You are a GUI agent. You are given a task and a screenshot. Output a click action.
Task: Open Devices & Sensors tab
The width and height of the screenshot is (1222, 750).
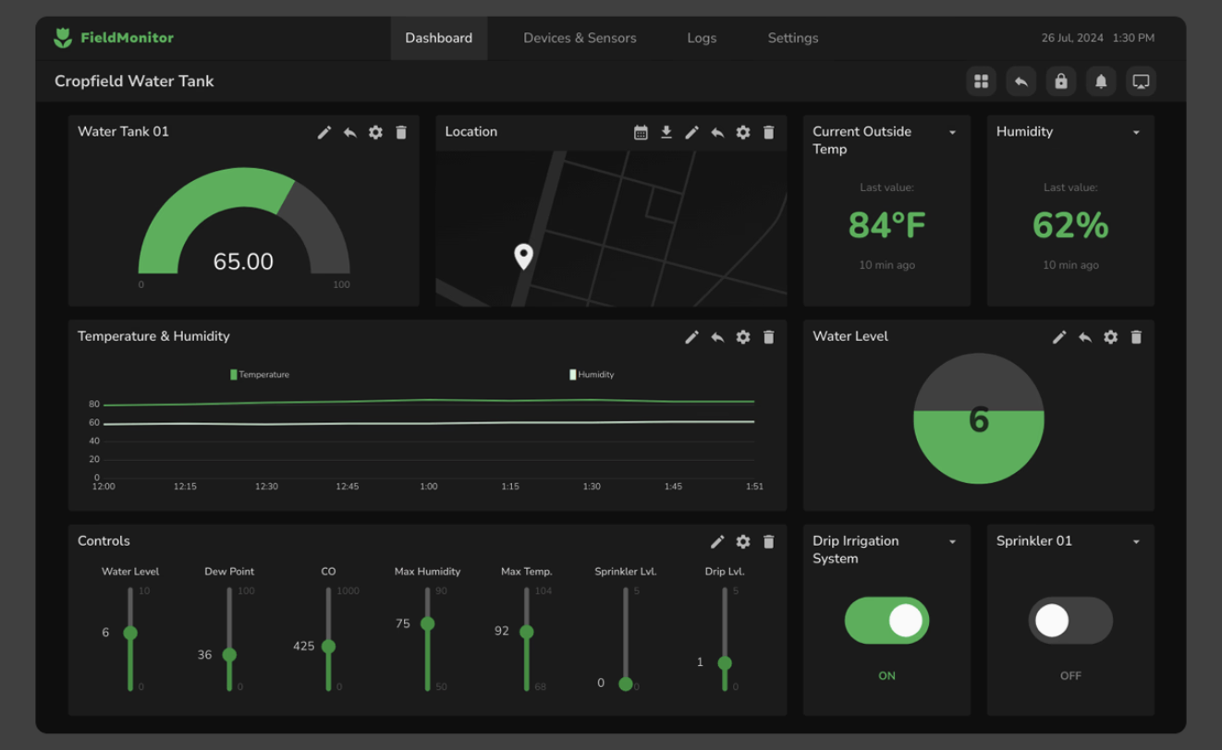(580, 38)
